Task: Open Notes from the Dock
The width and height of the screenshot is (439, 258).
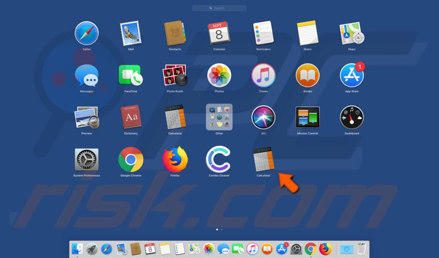Action: coord(165,249)
